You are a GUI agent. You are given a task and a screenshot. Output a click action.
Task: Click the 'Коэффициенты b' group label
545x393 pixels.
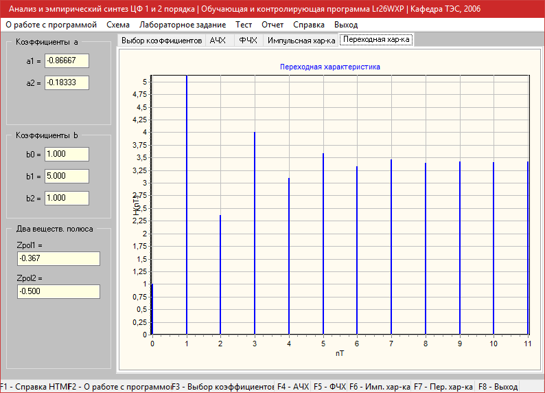[x=47, y=135]
